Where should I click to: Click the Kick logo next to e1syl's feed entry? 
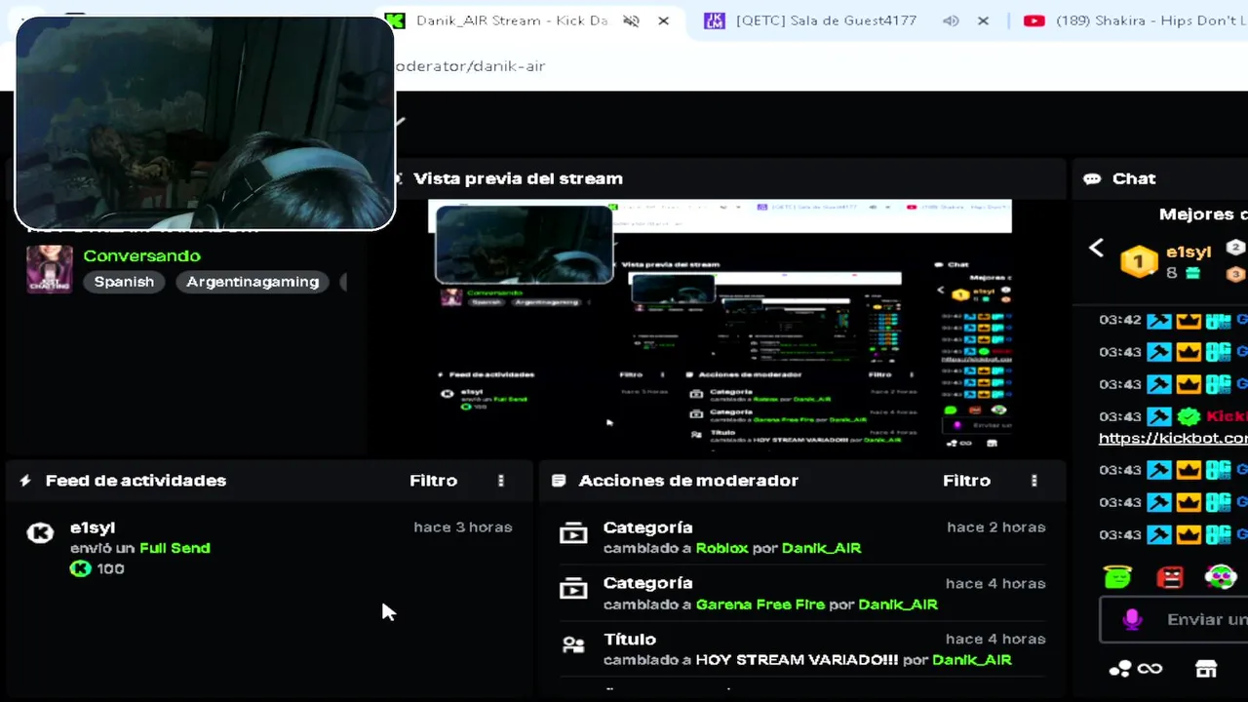click(x=40, y=532)
